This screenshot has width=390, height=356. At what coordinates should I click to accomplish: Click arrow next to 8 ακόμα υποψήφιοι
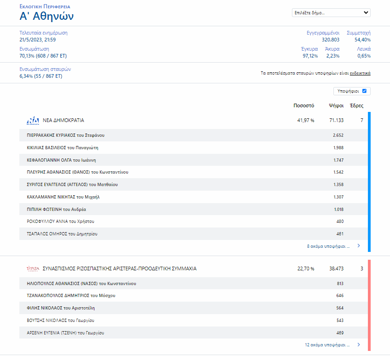[x=359, y=246]
